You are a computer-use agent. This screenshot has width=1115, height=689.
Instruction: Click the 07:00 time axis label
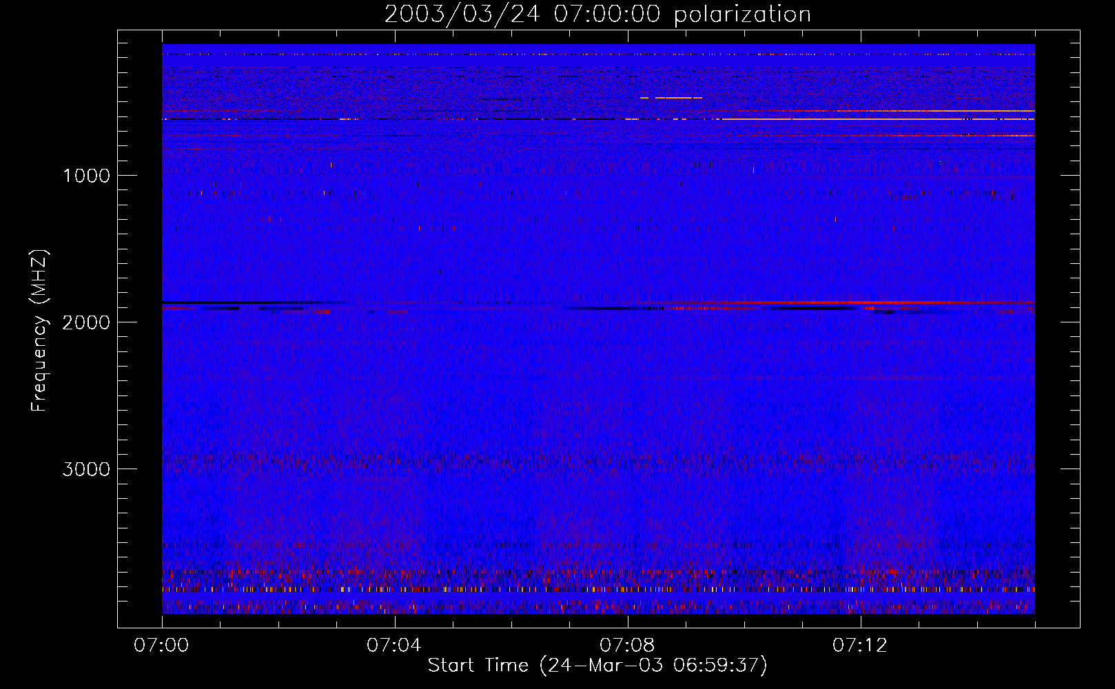(161, 646)
